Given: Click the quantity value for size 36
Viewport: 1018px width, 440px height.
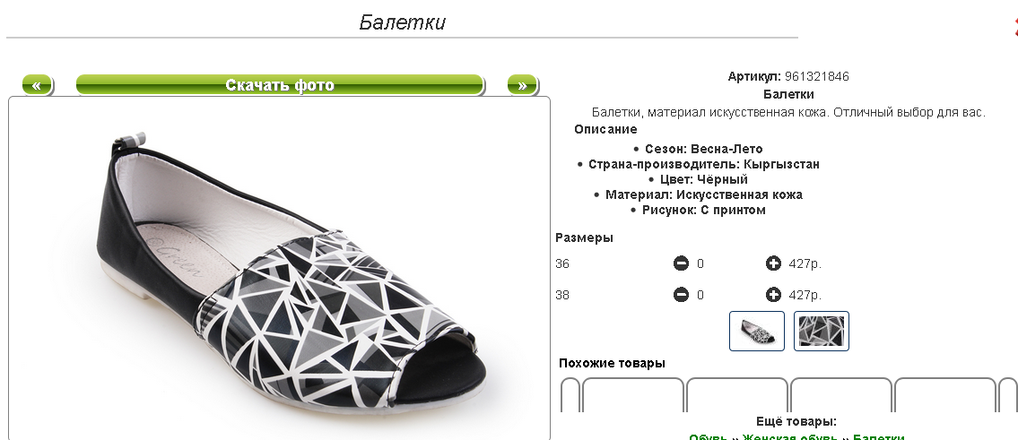Looking at the screenshot, I should point(700,263).
